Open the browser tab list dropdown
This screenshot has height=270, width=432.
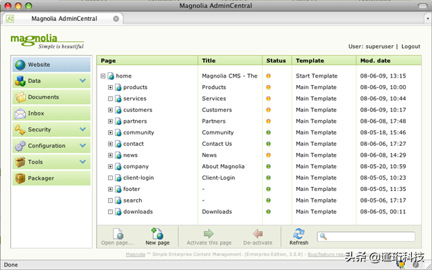coord(427,19)
